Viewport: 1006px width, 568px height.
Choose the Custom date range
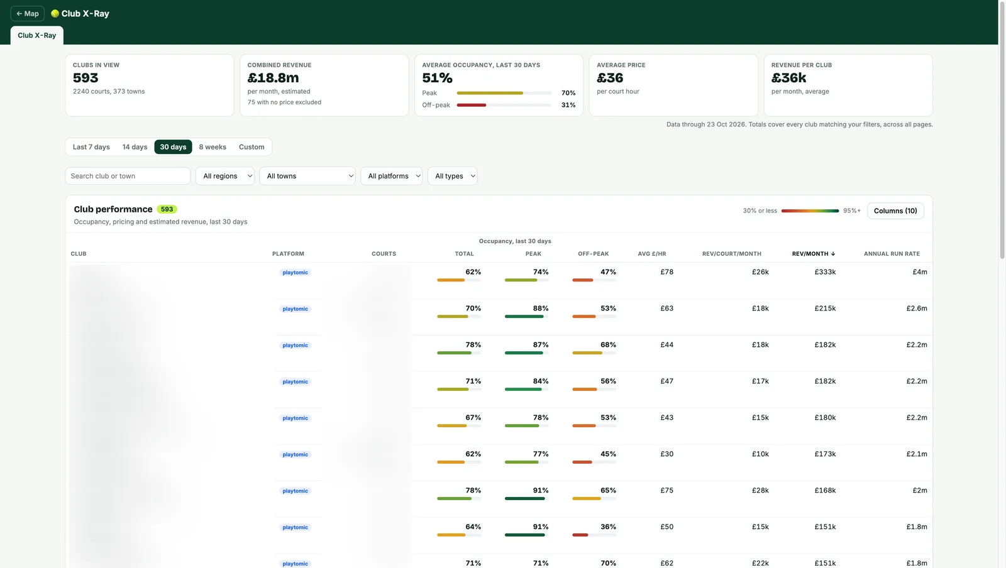click(x=251, y=147)
